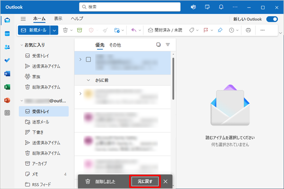Click the Delete trash can toolbar icon
This screenshot has height=189, width=284.
coord(65,30)
